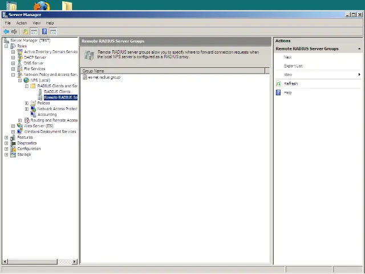
Task: Expand the Features tree node
Action: (6, 138)
